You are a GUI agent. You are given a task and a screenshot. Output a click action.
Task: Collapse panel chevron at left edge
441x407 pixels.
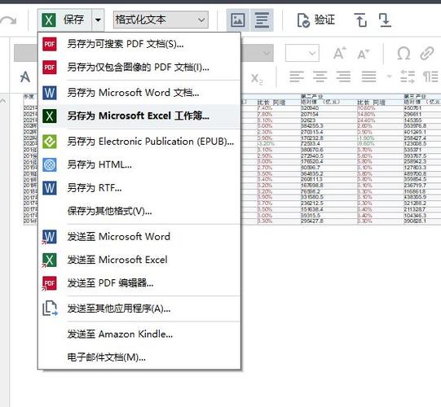click(x=3, y=100)
